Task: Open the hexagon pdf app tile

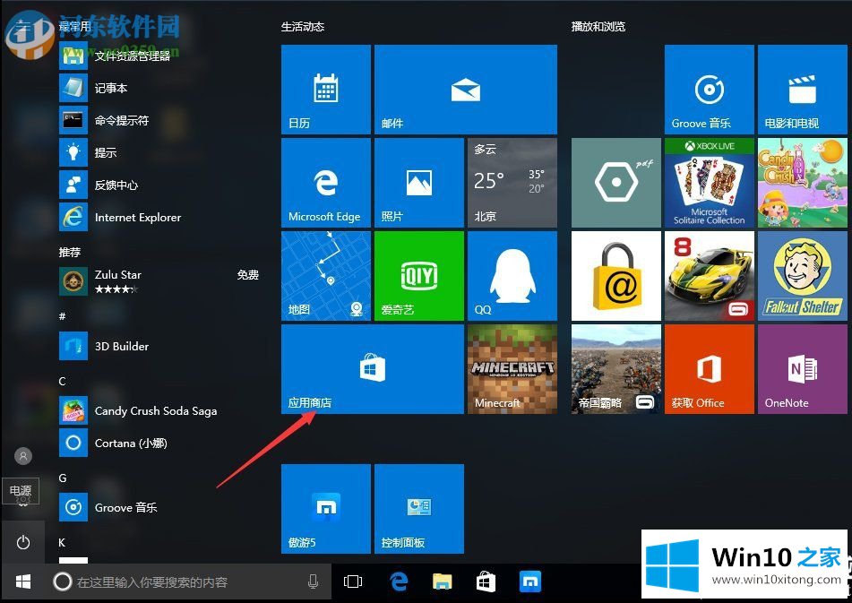Action: [616, 183]
